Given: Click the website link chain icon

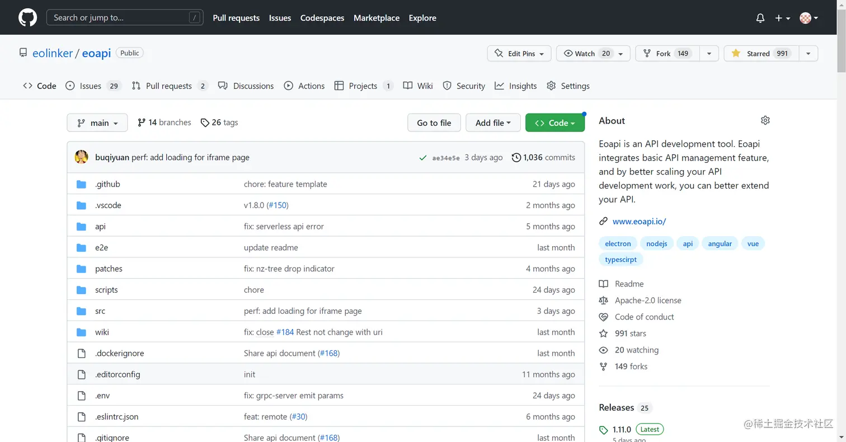Looking at the screenshot, I should click(x=603, y=222).
